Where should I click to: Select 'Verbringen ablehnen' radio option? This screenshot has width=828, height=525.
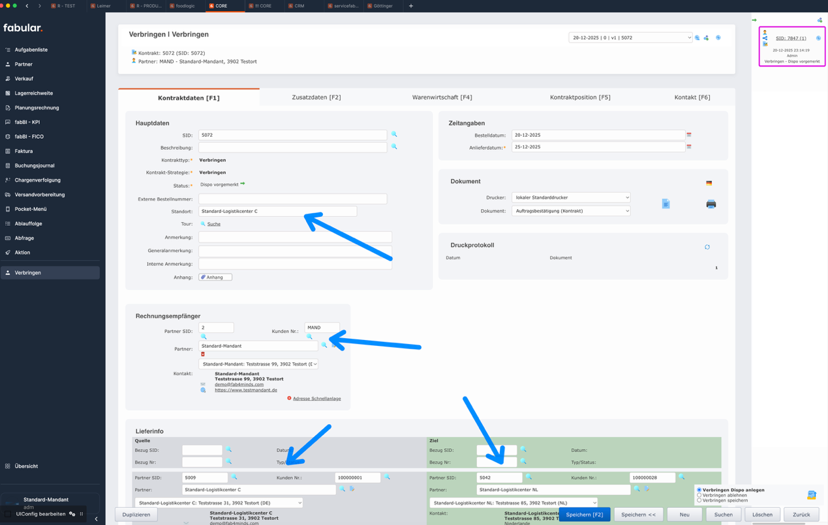pos(699,495)
